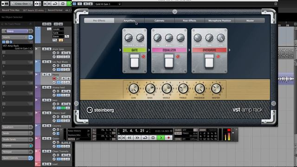297x167 pixels.
Task: Click the Equalizer High knob
Action: tap(181, 38)
